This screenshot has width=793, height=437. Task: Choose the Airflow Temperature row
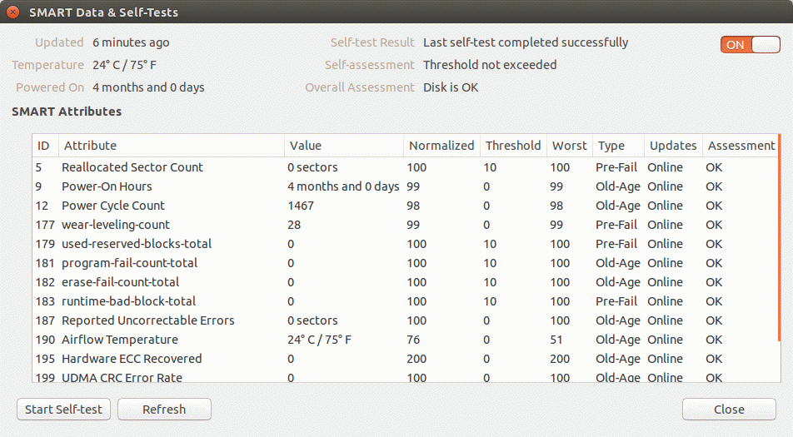coord(120,340)
